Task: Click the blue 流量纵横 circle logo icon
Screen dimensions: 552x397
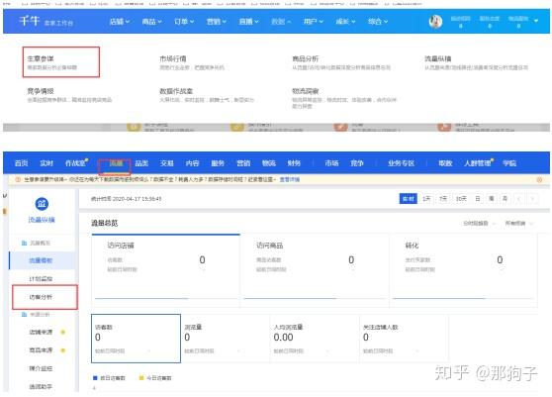Action: pos(42,204)
